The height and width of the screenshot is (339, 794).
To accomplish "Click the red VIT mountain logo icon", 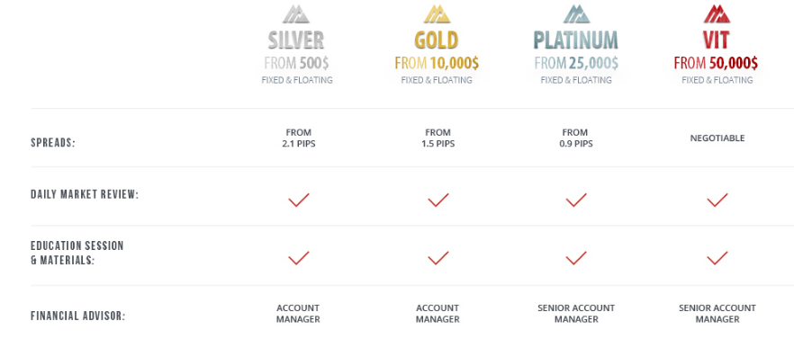I will click(x=717, y=13).
